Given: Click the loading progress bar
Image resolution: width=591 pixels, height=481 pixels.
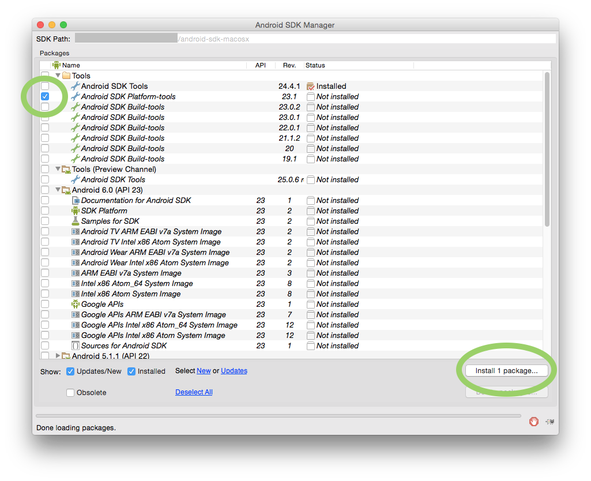Looking at the screenshot, I should (x=278, y=416).
